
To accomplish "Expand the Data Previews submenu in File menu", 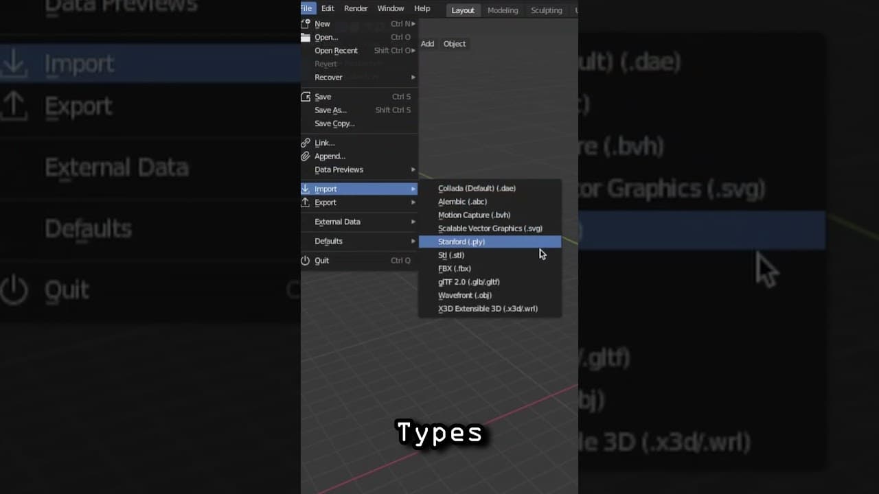I will coord(359,169).
